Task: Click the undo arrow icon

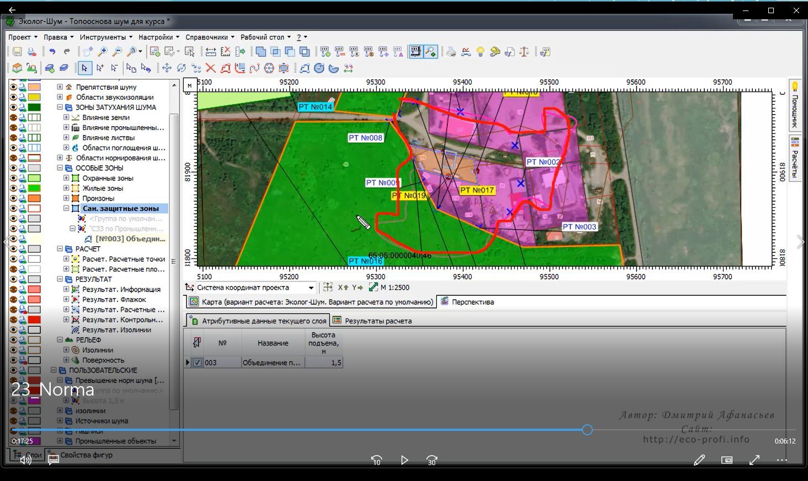Action: point(52,52)
